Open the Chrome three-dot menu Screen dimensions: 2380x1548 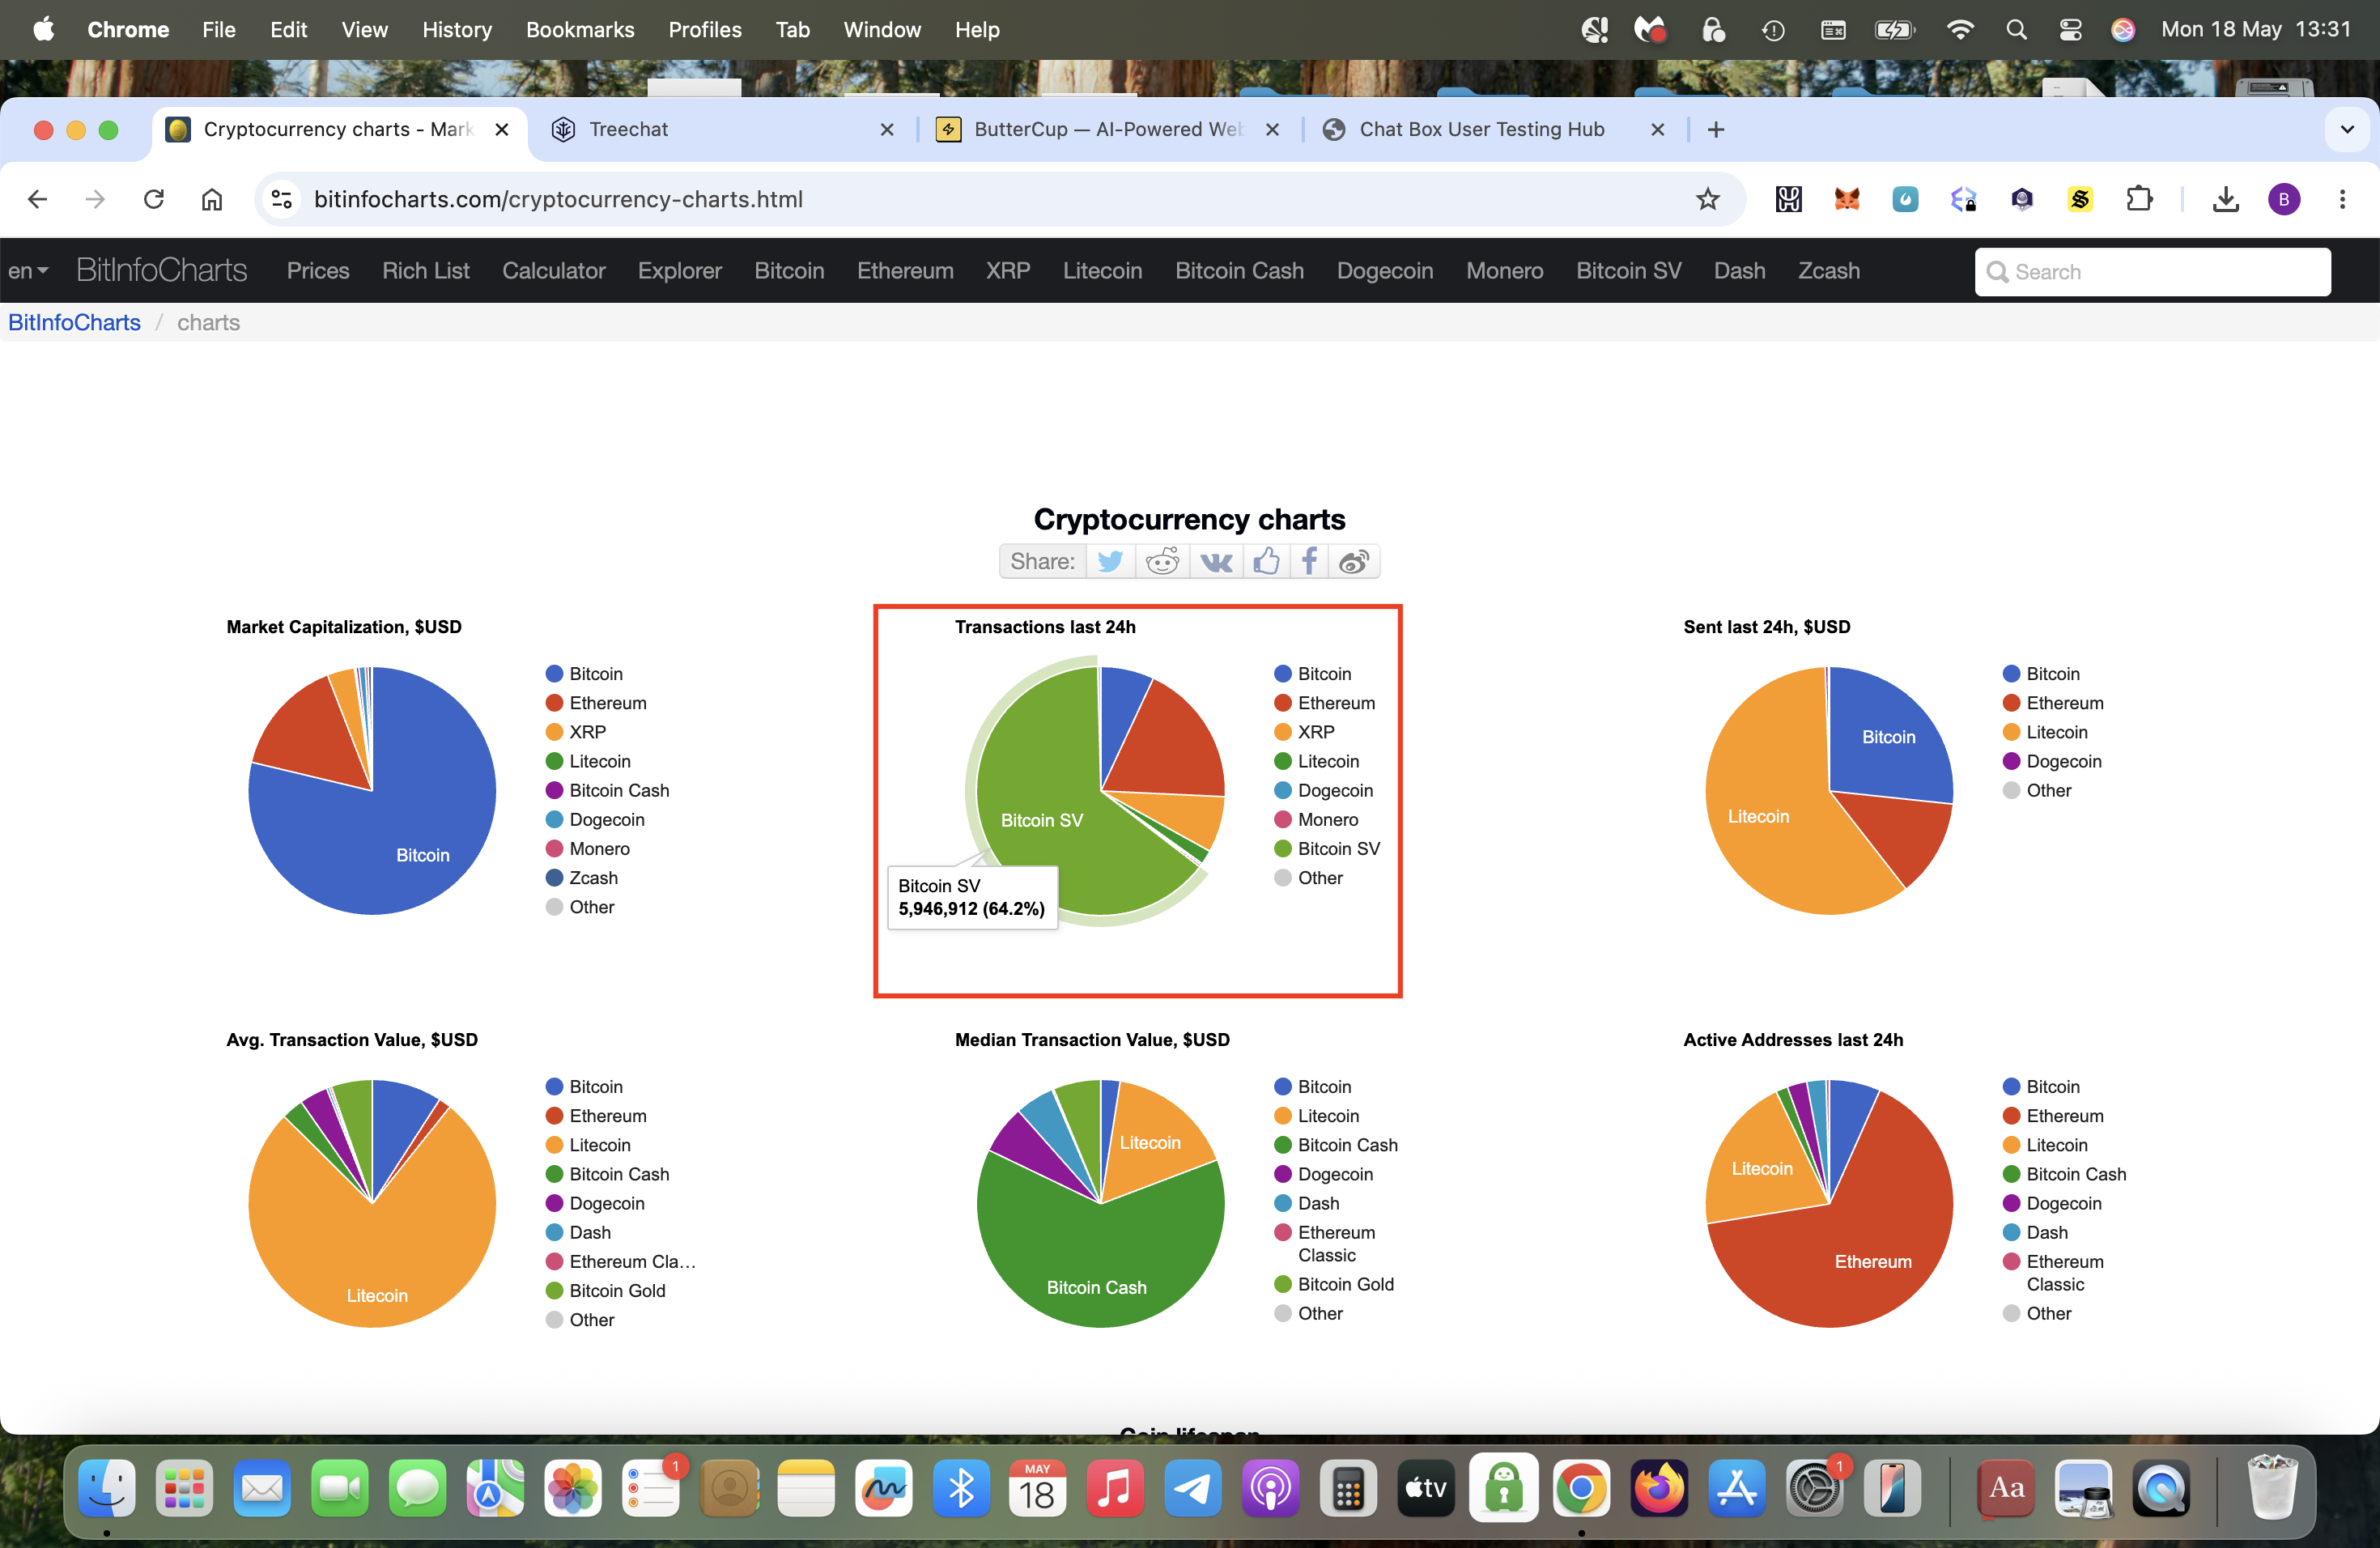pyautogui.click(x=2342, y=199)
